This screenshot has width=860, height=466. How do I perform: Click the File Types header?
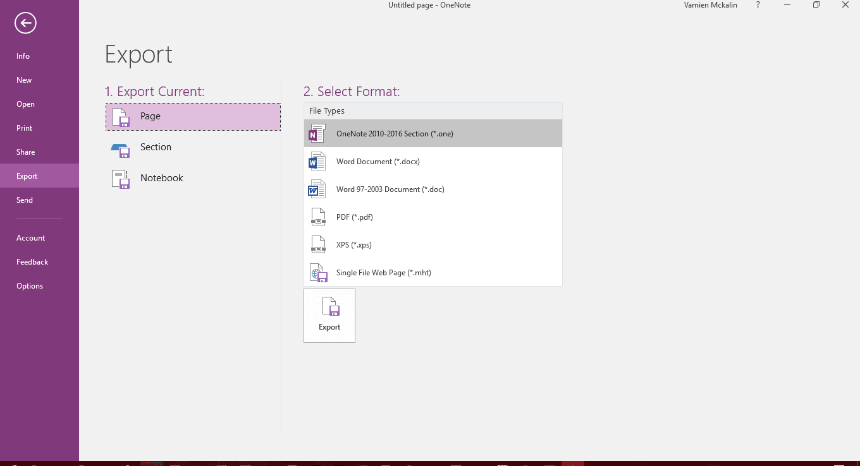433,111
